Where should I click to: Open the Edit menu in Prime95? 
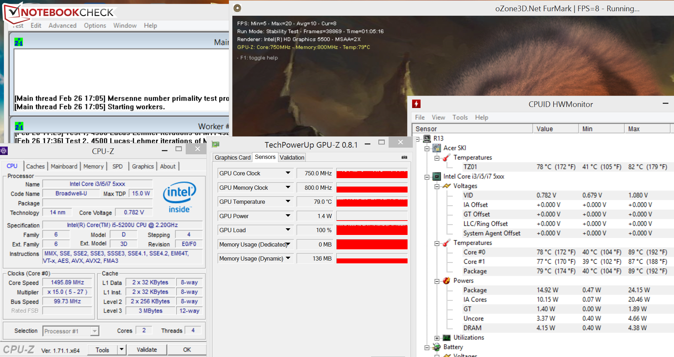coord(36,26)
